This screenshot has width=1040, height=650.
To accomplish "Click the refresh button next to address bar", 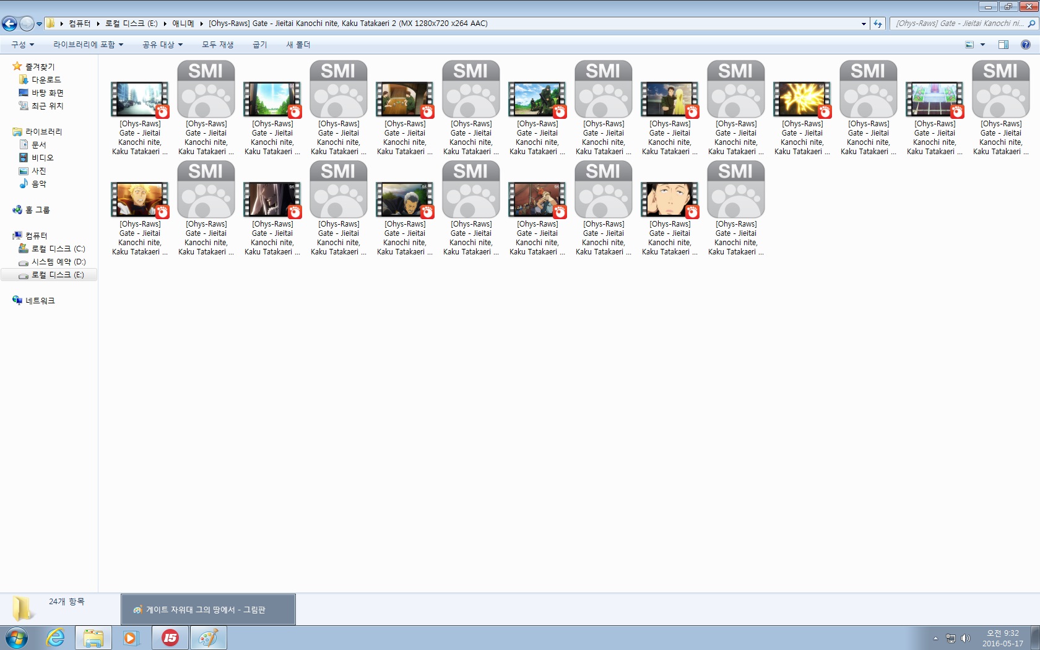I will [878, 24].
